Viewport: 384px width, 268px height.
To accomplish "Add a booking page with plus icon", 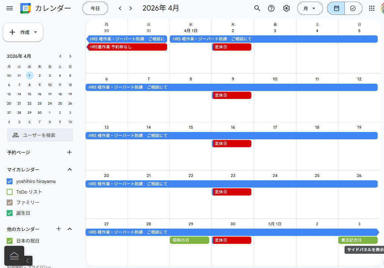I will click(69, 152).
